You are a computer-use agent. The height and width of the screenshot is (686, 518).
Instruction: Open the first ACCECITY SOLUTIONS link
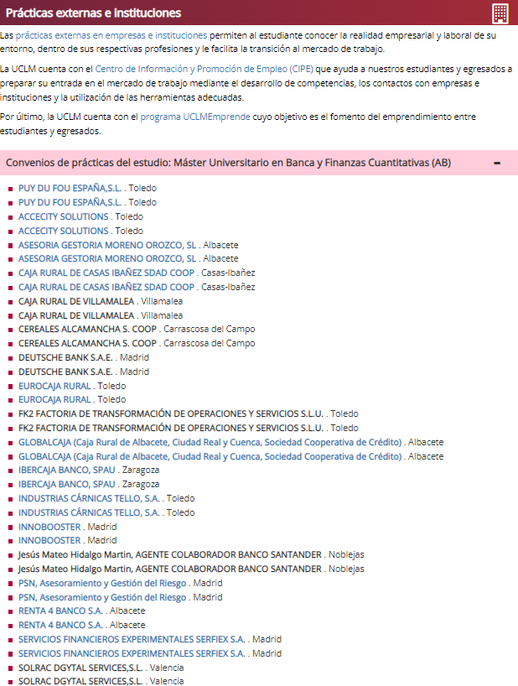64,216
